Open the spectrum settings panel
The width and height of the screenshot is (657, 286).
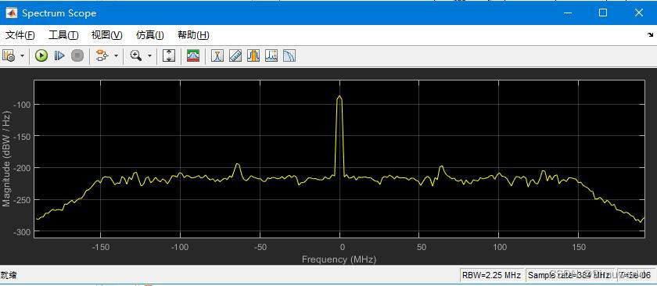193,55
